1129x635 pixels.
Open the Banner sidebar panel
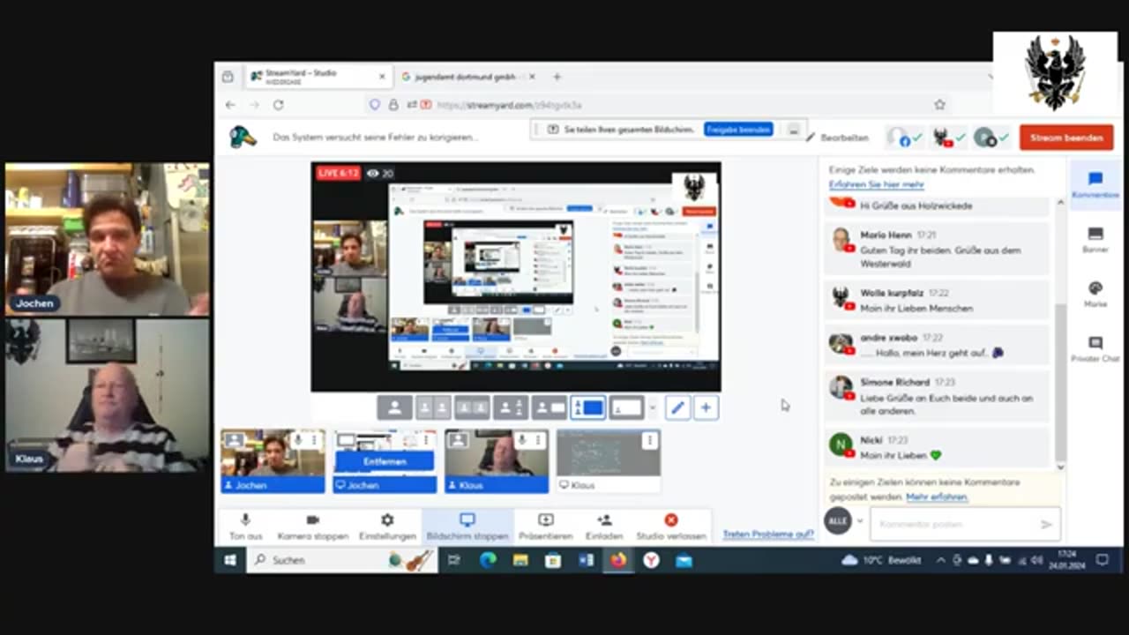(1095, 240)
